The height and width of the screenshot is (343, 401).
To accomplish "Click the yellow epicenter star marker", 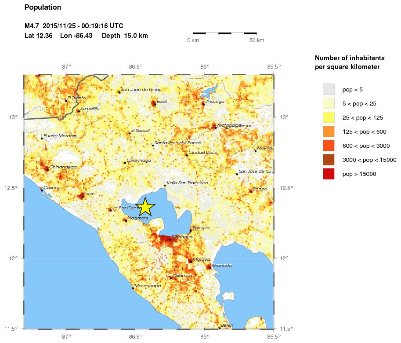I will point(145,207).
